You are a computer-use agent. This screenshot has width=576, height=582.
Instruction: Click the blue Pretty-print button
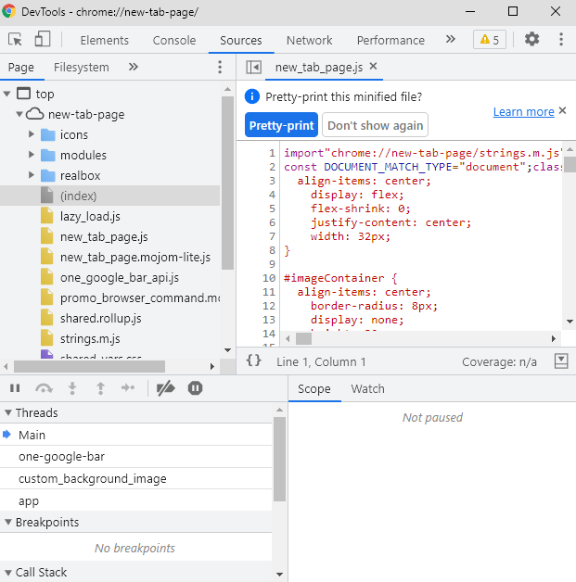[281, 125]
